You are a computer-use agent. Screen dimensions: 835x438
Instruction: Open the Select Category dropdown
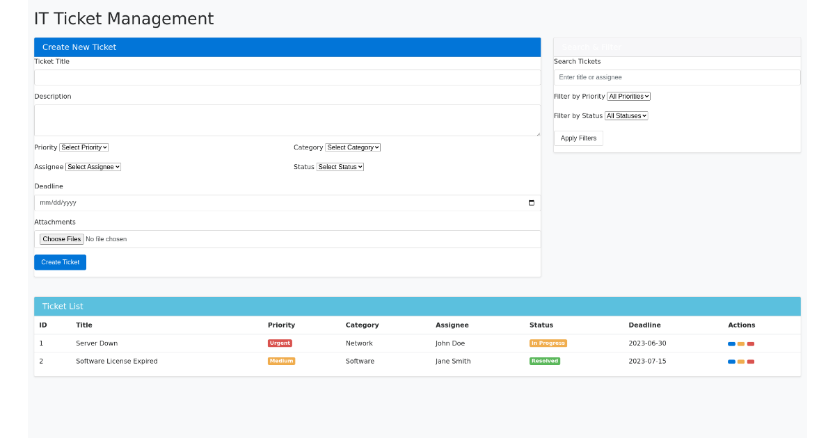click(x=353, y=147)
